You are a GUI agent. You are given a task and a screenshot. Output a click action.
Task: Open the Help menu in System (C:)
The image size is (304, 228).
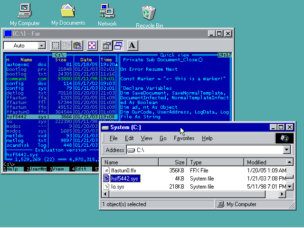point(207,138)
